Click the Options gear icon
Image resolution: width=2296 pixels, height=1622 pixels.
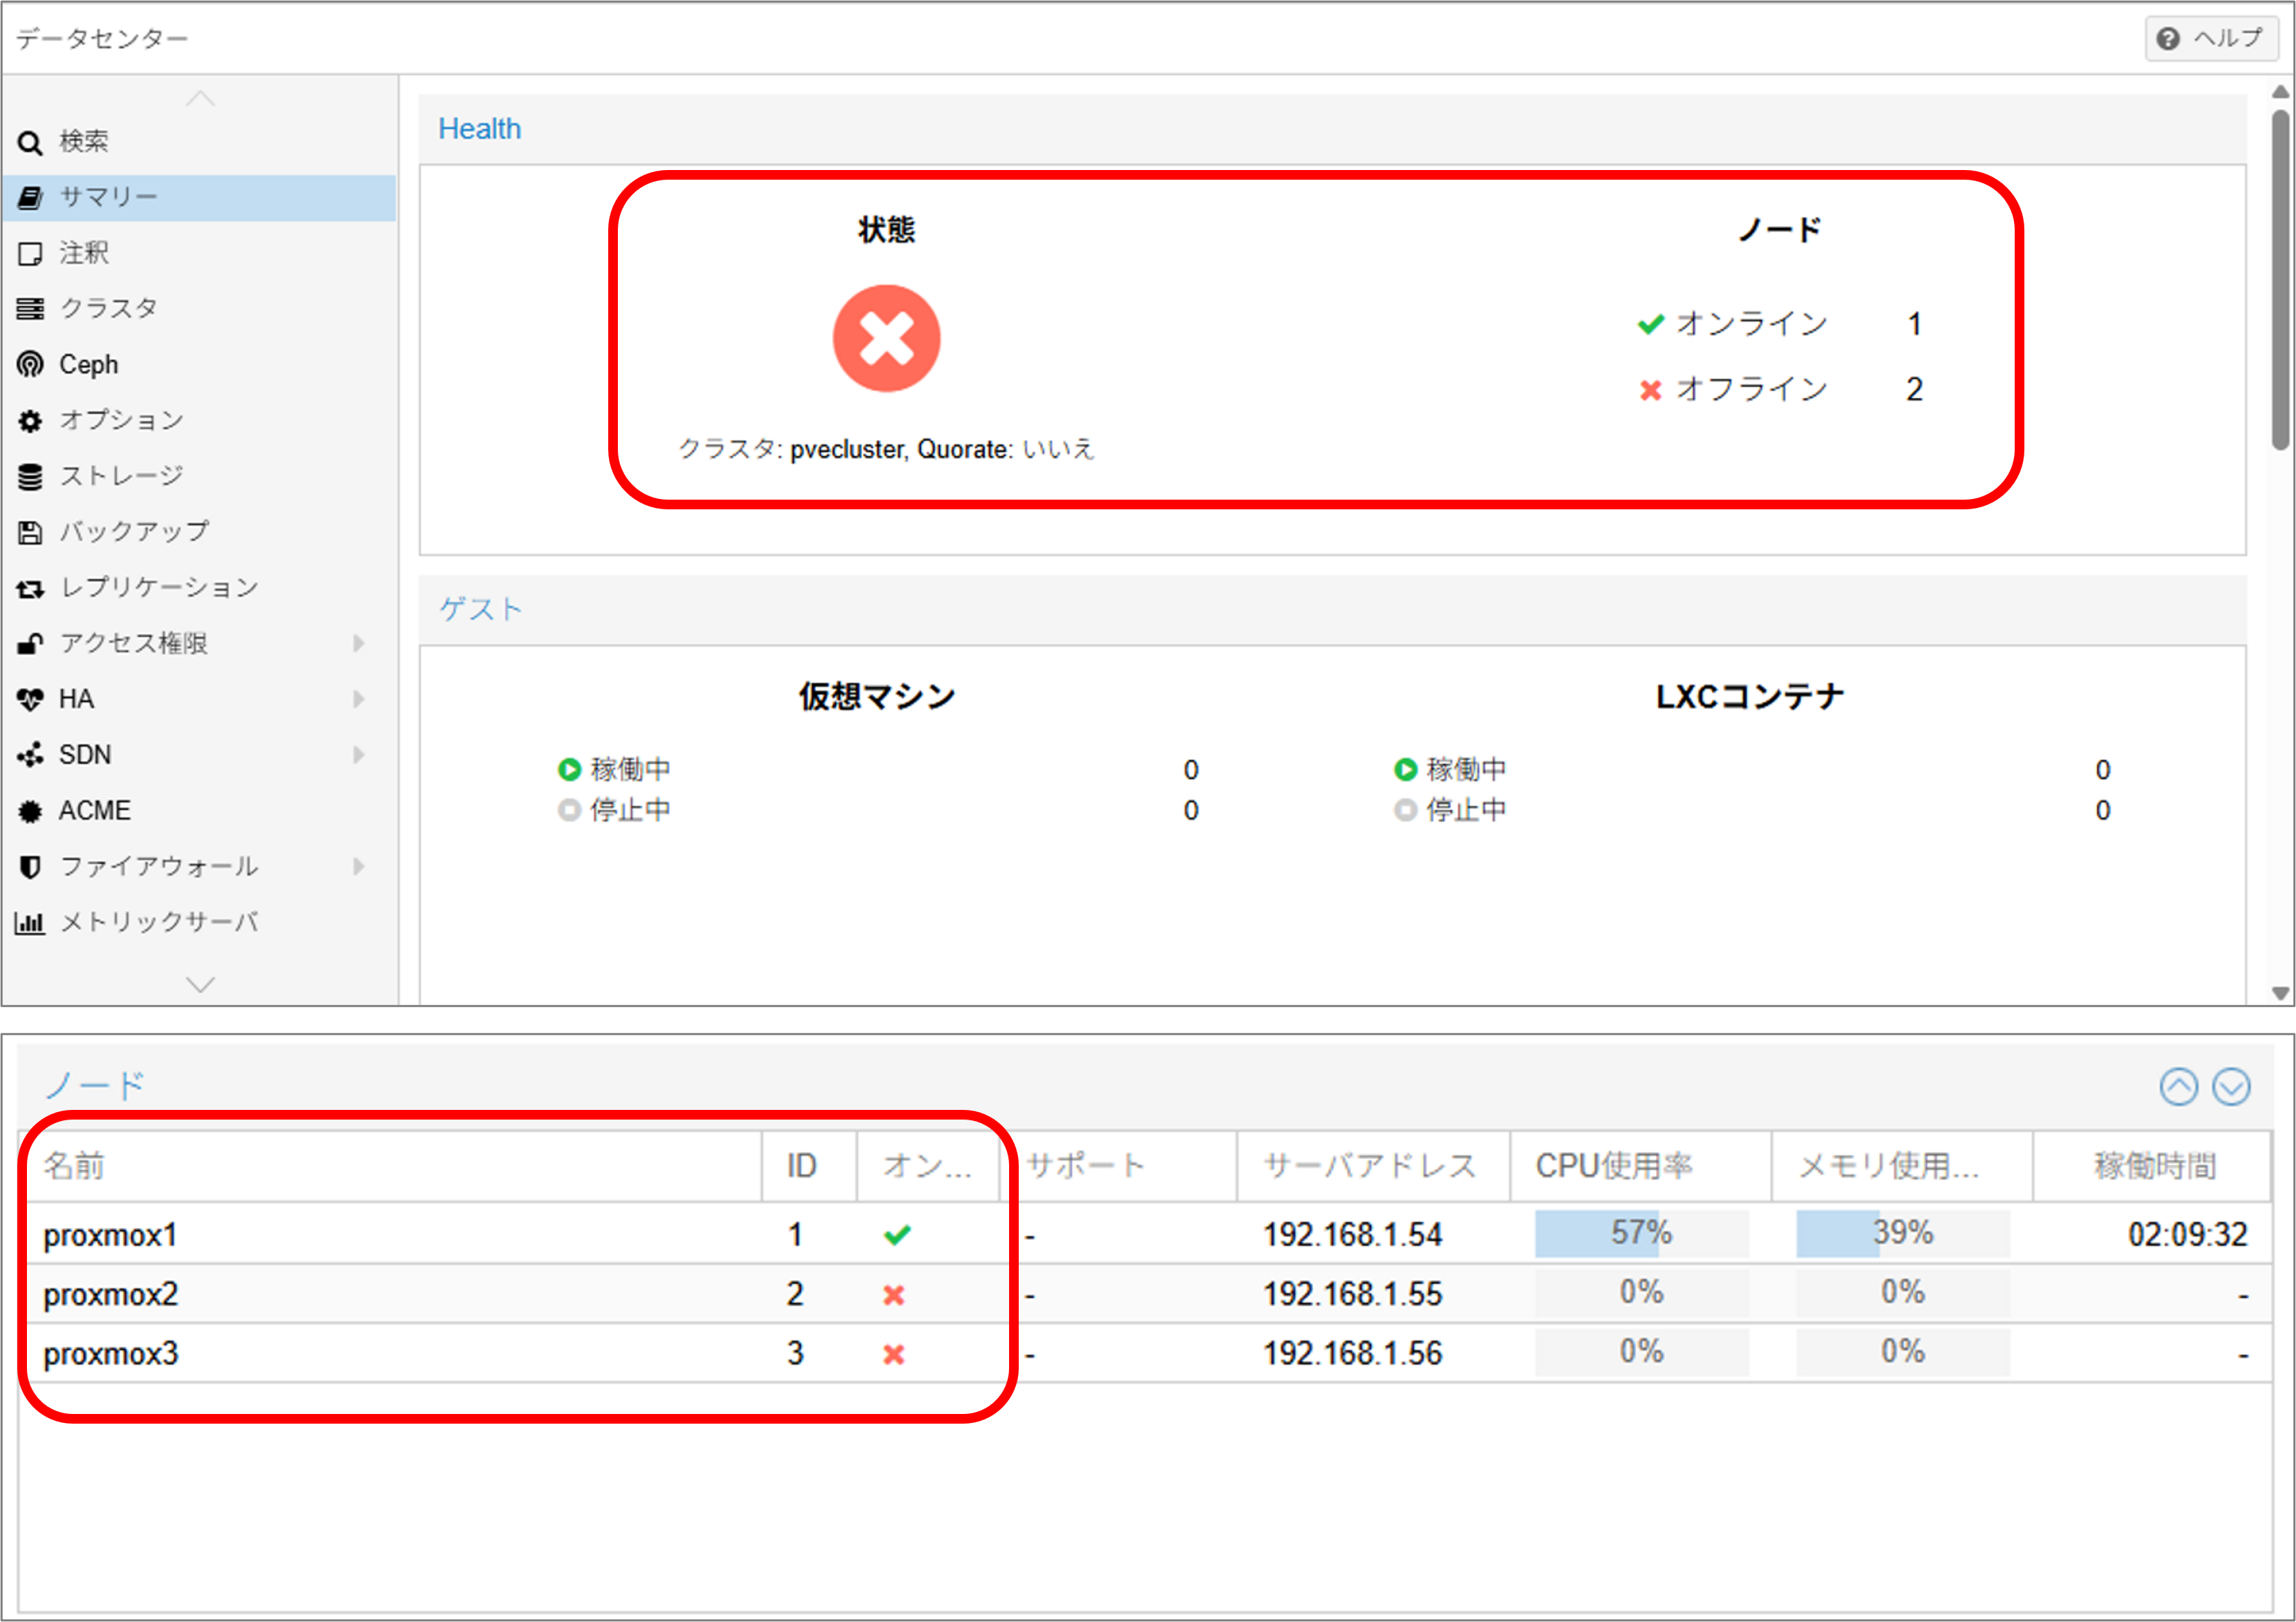(x=30, y=421)
